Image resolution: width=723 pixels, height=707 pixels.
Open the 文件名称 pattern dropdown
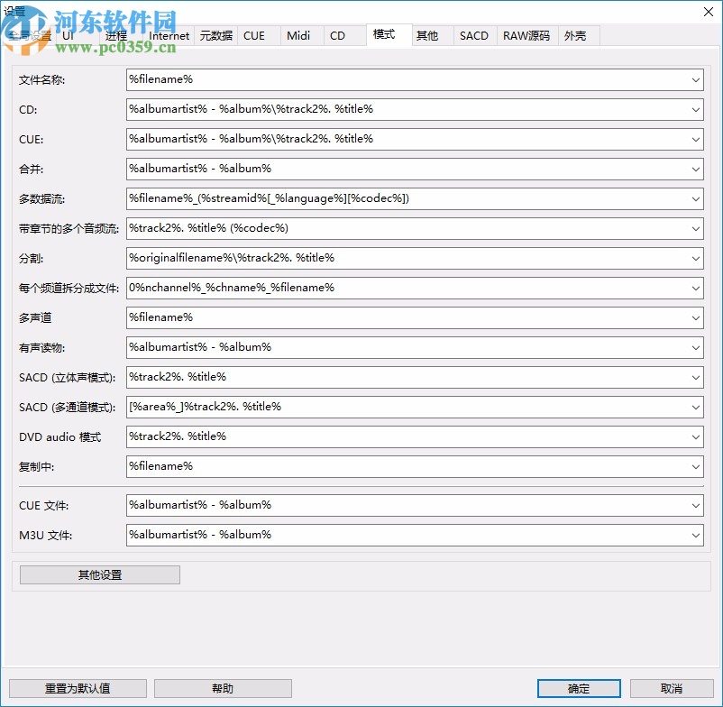click(x=696, y=79)
